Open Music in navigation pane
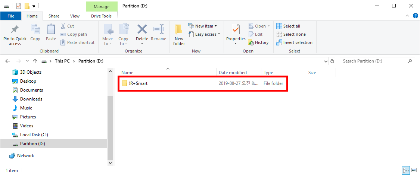Image resolution: width=420 pixels, height=175 pixels. [x=22, y=108]
